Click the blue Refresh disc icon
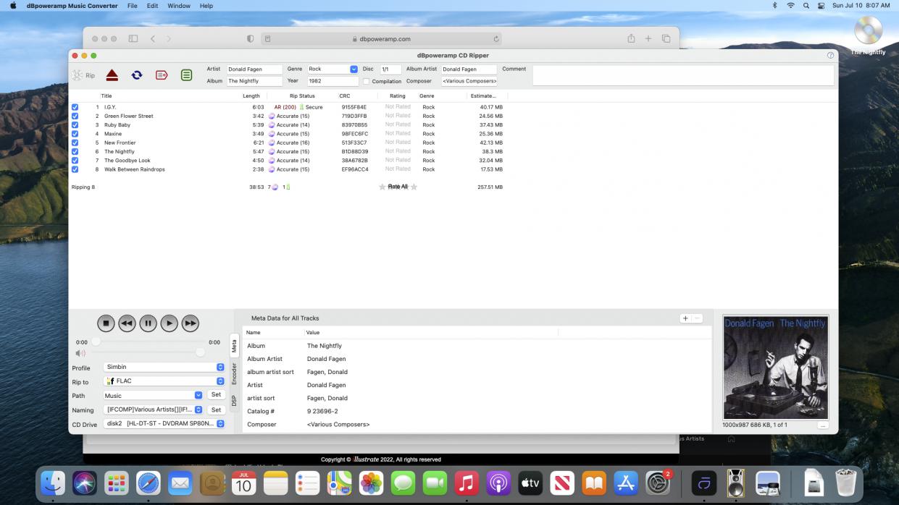This screenshot has width=899, height=505. coord(136,75)
